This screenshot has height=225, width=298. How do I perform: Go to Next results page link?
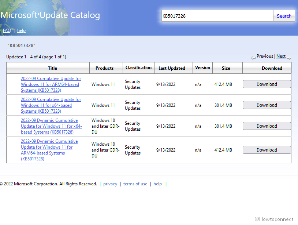tap(281, 56)
